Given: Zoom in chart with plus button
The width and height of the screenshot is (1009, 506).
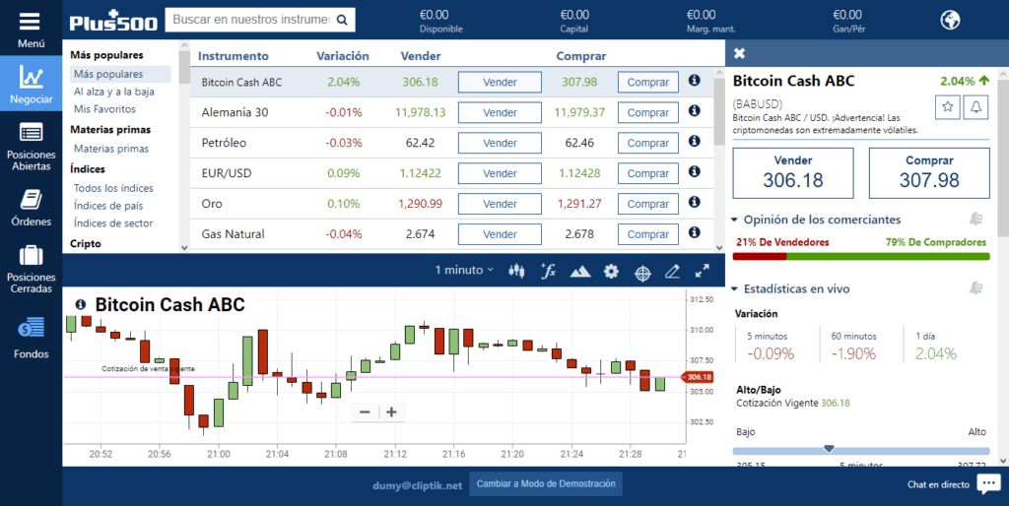Looking at the screenshot, I should tap(391, 412).
